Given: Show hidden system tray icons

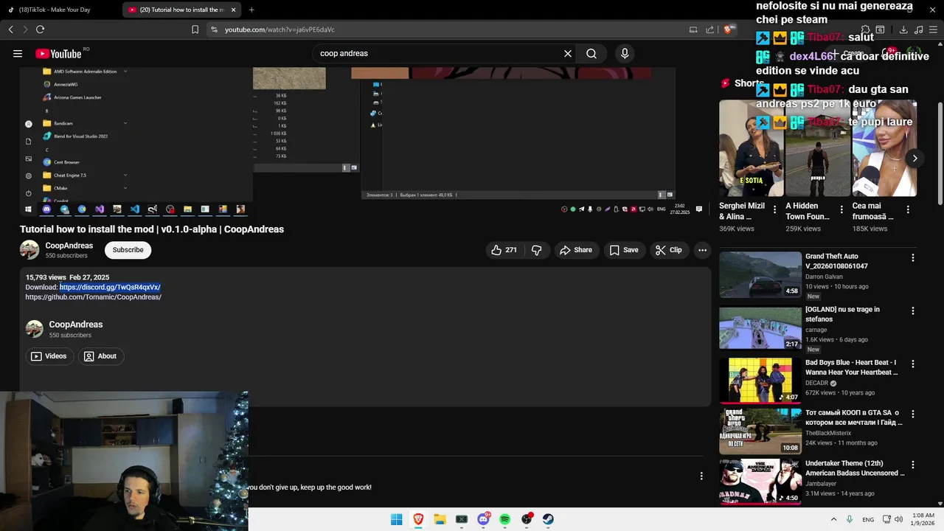Looking at the screenshot, I should (x=833, y=519).
